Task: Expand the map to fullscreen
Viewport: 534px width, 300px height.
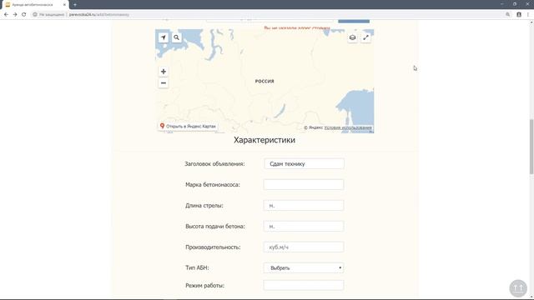Action: pyautogui.click(x=365, y=37)
